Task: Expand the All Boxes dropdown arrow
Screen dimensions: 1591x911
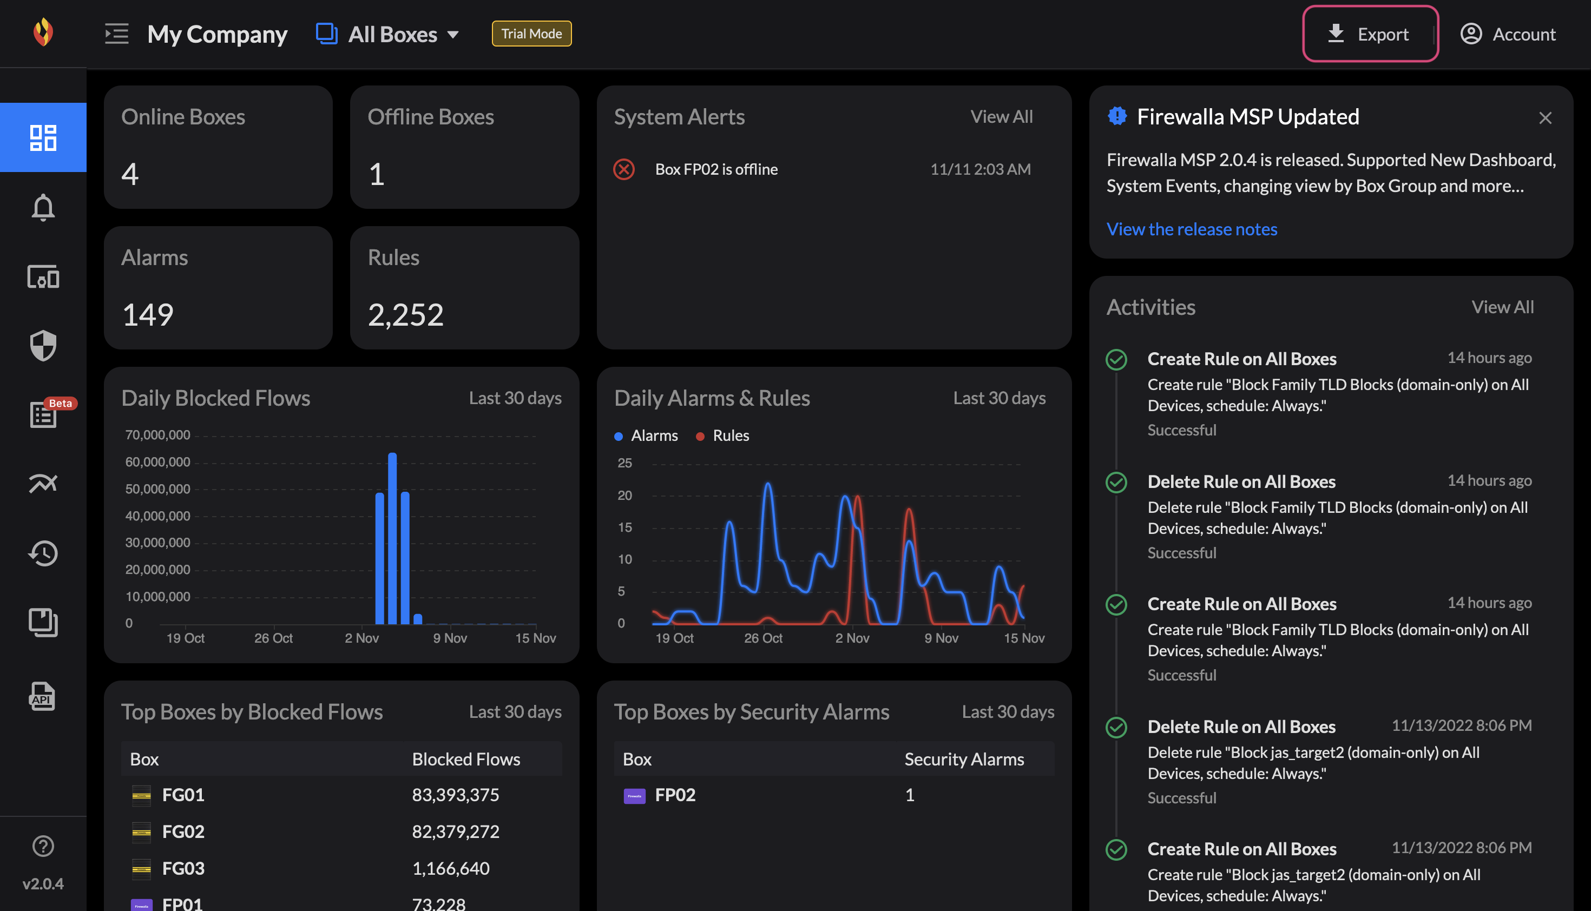Action: pos(453,35)
